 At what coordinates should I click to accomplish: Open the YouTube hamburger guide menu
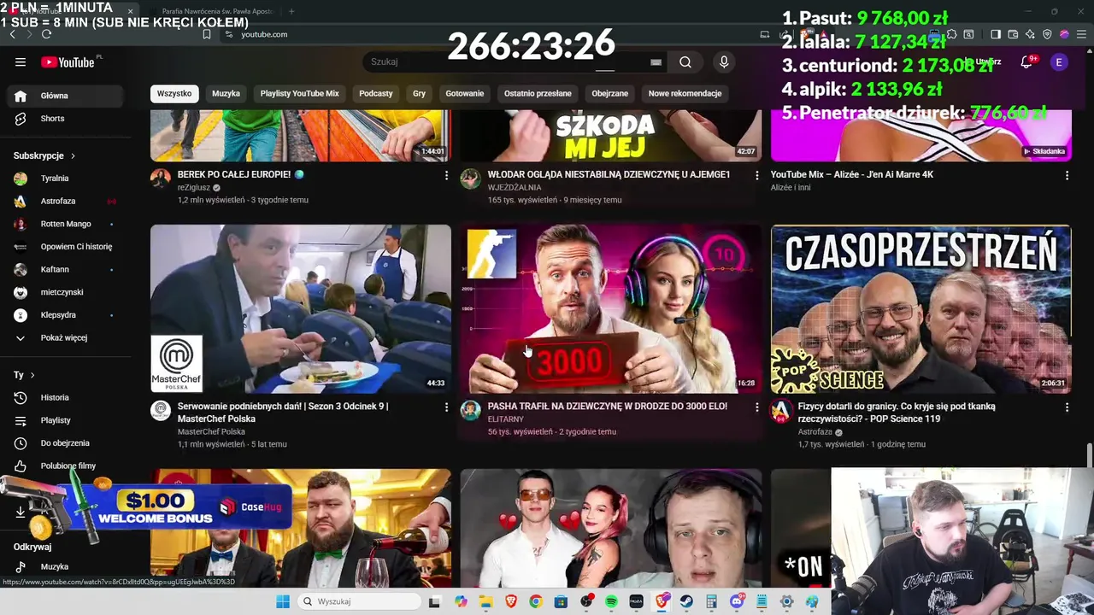click(x=21, y=61)
